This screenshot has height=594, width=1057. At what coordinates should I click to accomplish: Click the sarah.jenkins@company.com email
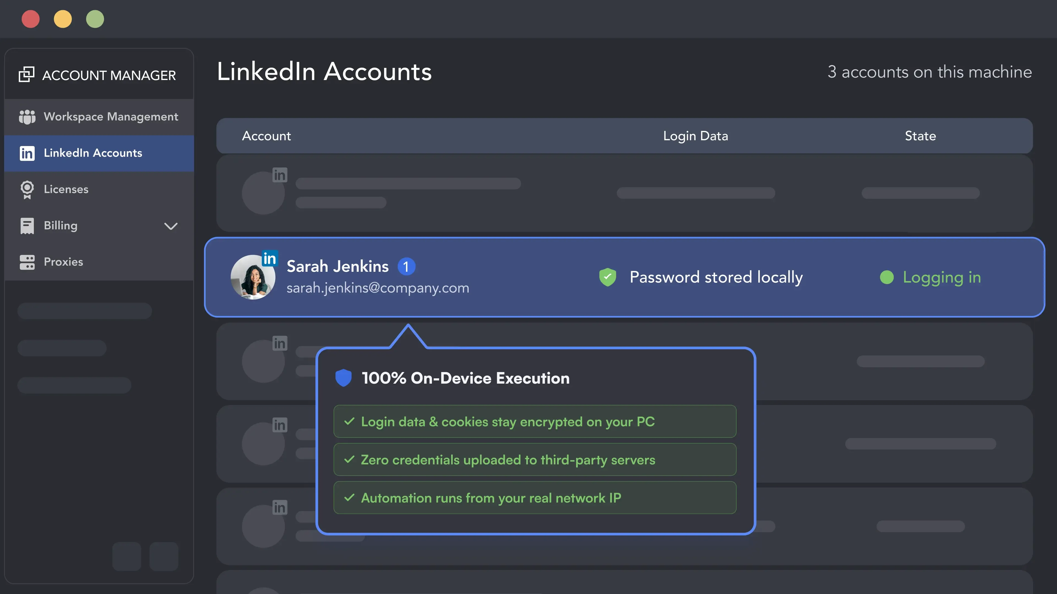[377, 288]
